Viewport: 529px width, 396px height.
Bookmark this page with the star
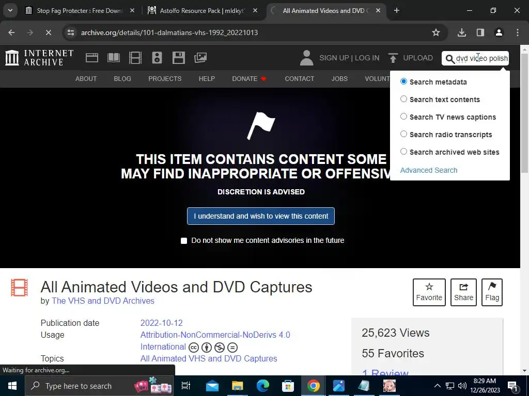tap(436, 32)
